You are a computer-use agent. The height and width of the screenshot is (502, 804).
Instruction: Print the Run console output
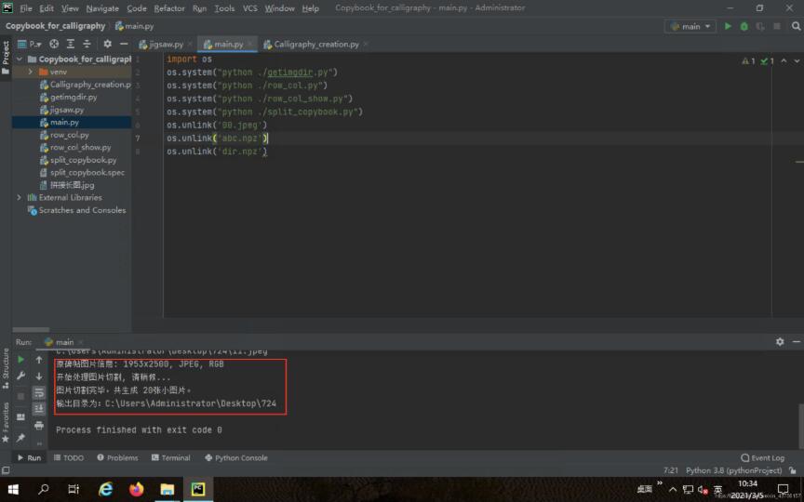[39, 425]
